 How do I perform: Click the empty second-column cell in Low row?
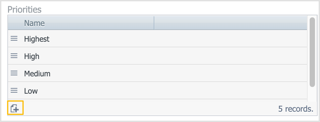click(x=230, y=90)
